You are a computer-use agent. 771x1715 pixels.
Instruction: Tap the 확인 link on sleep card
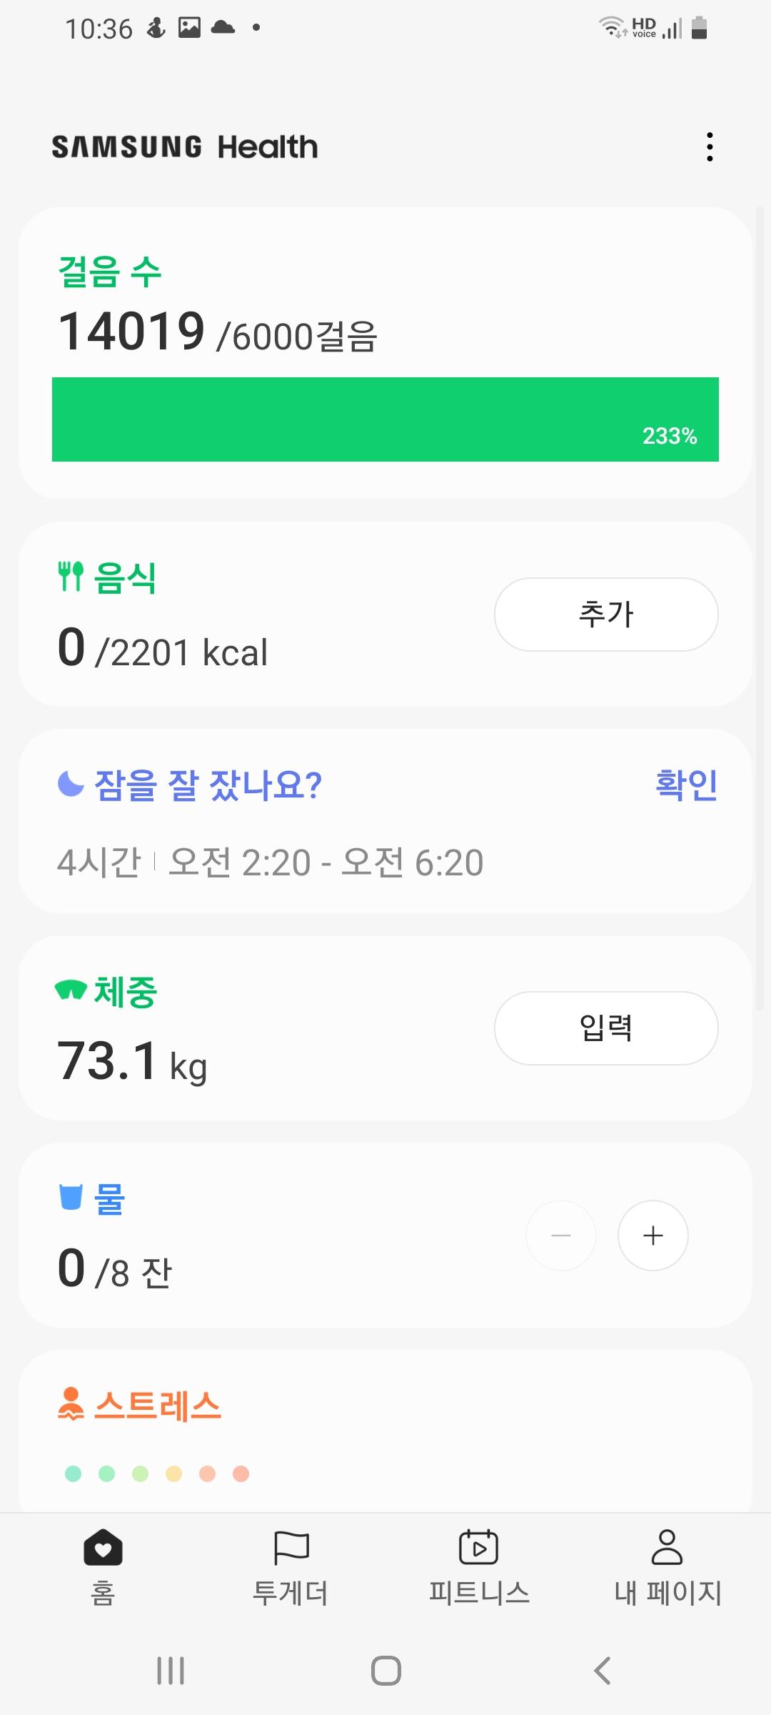[686, 785]
